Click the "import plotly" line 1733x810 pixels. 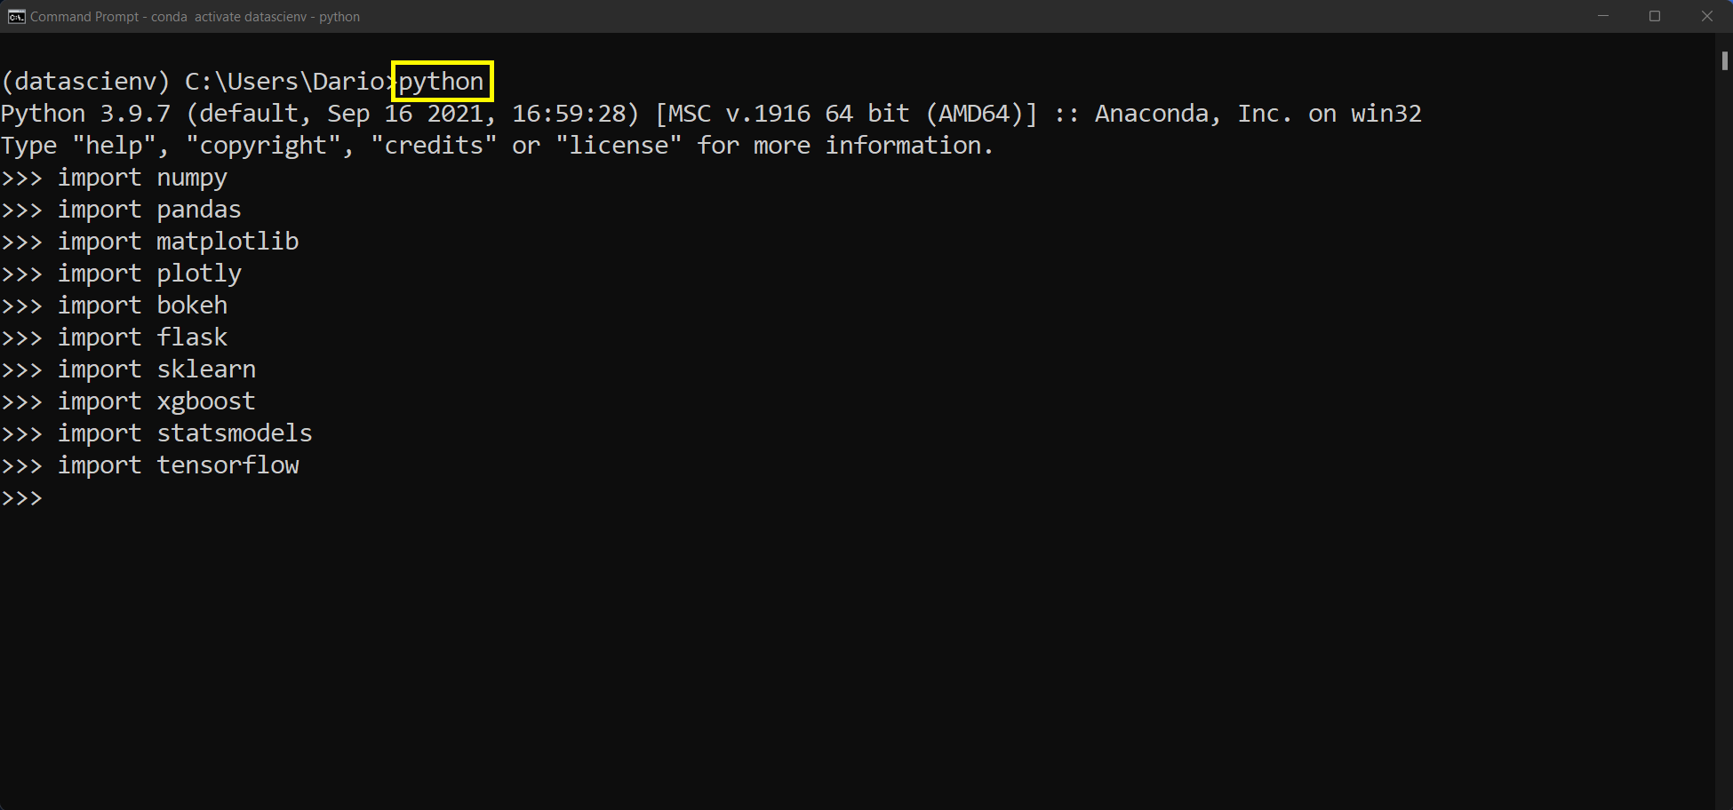(149, 274)
